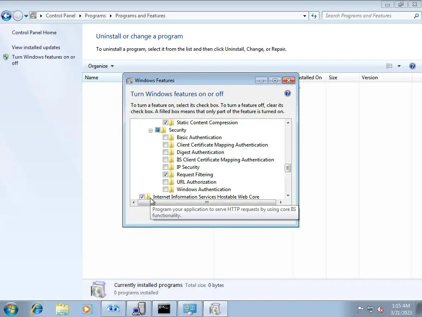
Task: Click the horizontal scroll right arrow
Action: (281, 202)
